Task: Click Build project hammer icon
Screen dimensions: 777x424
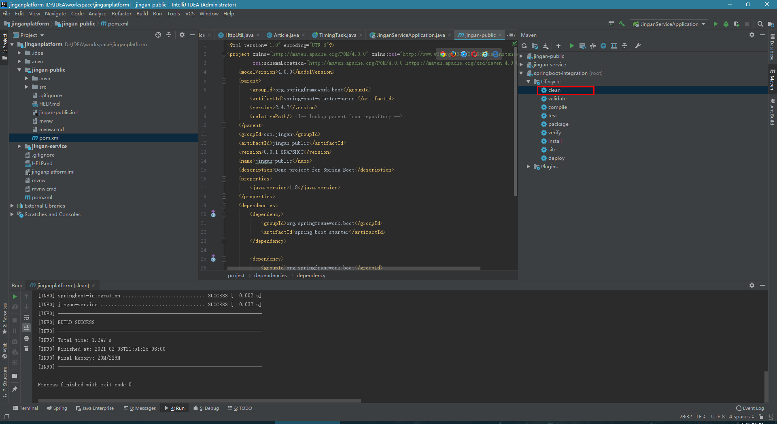Action: point(622,24)
